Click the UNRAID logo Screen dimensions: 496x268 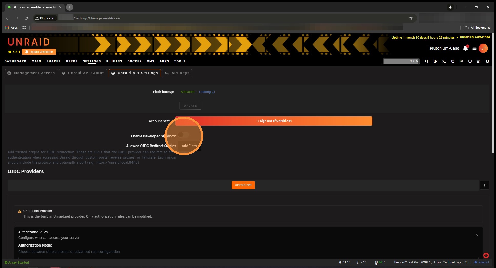click(x=29, y=42)
